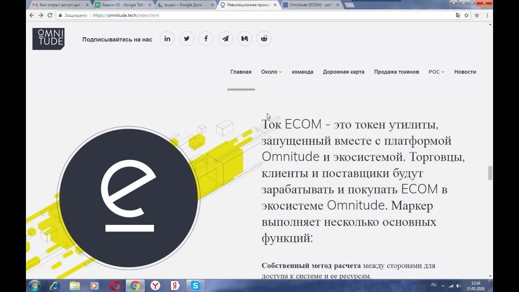519x292 pixels.
Task: Open Omnitude's LinkedIn page icon
Action: tap(167, 39)
